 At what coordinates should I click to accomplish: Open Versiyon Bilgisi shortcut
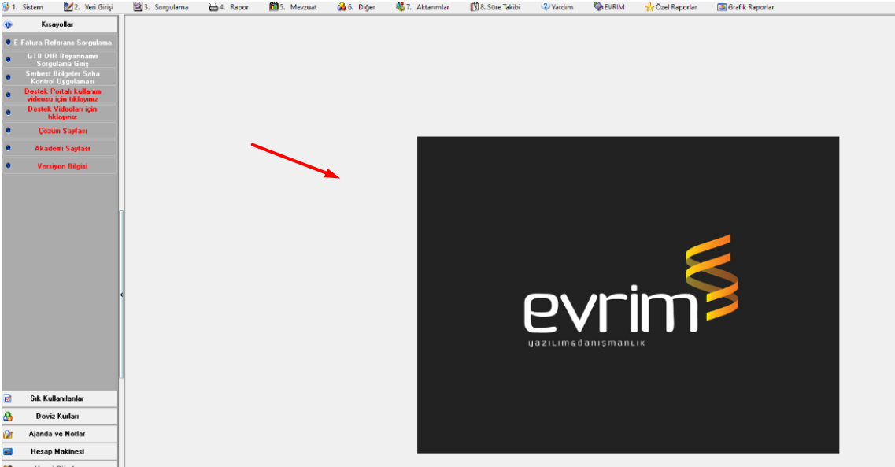[62, 166]
